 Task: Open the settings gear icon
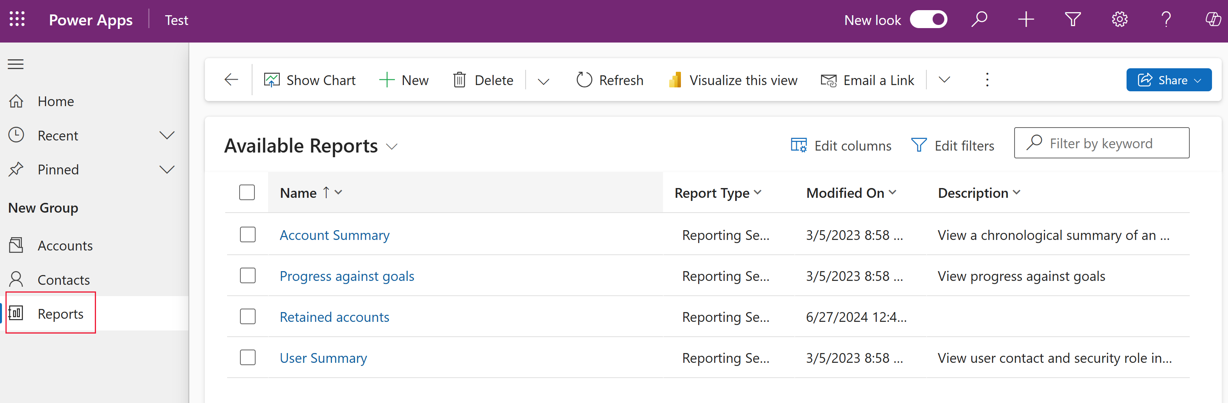(x=1119, y=20)
